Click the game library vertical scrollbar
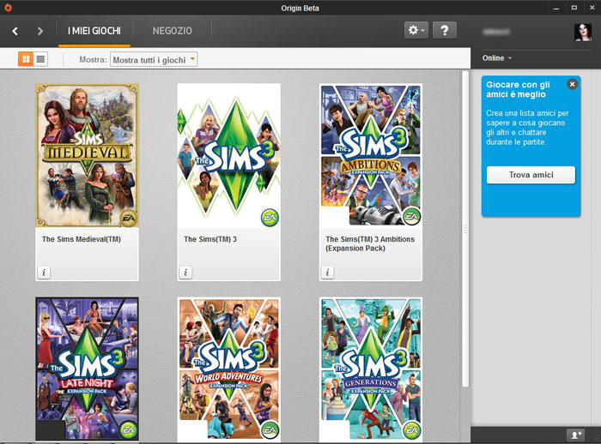This screenshot has height=444, width=601. click(465, 229)
